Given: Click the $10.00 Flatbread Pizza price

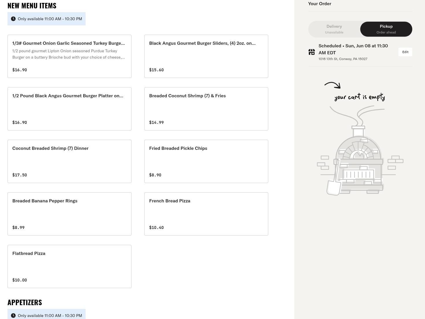Looking at the screenshot, I should 20,280.
